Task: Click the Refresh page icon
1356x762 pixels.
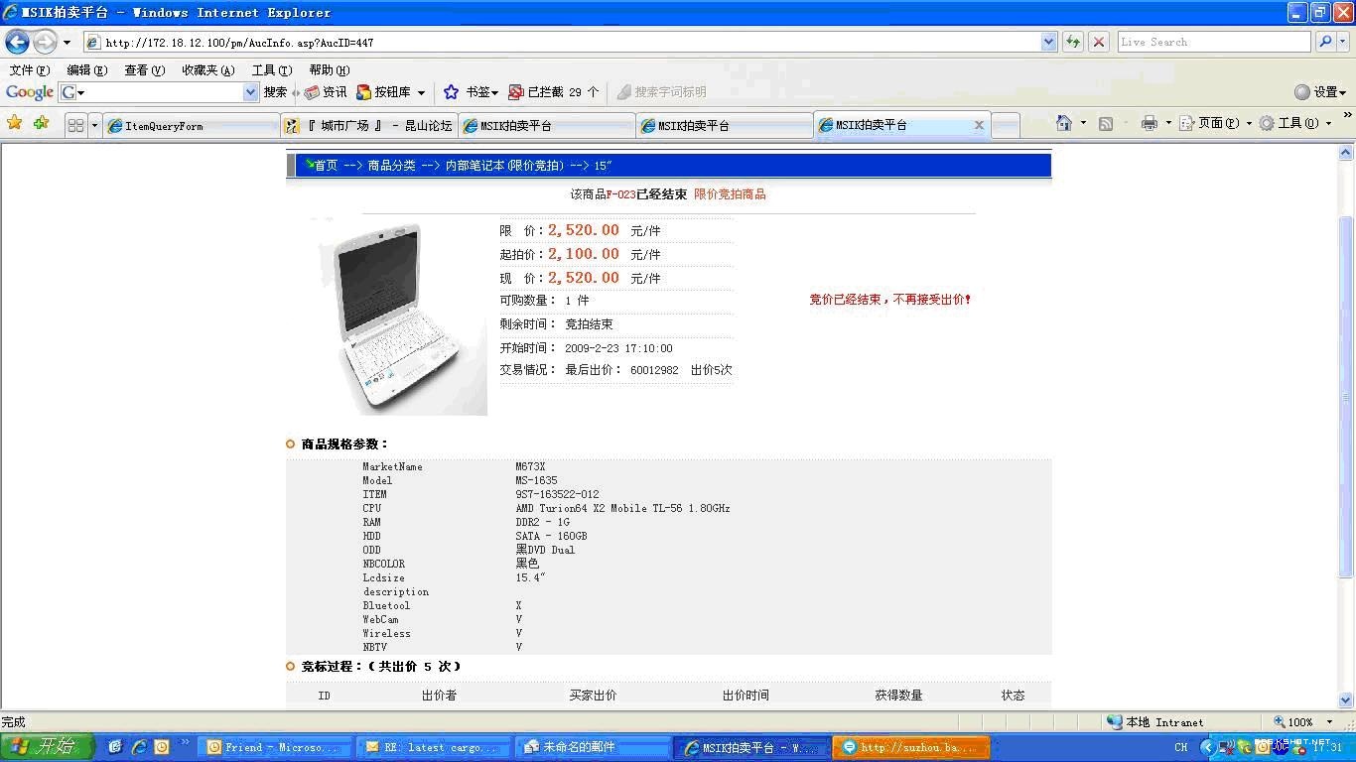Action: click(x=1073, y=42)
